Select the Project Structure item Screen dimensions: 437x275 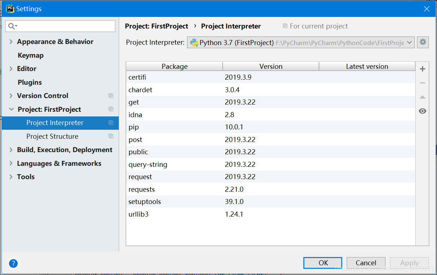[x=60, y=136]
